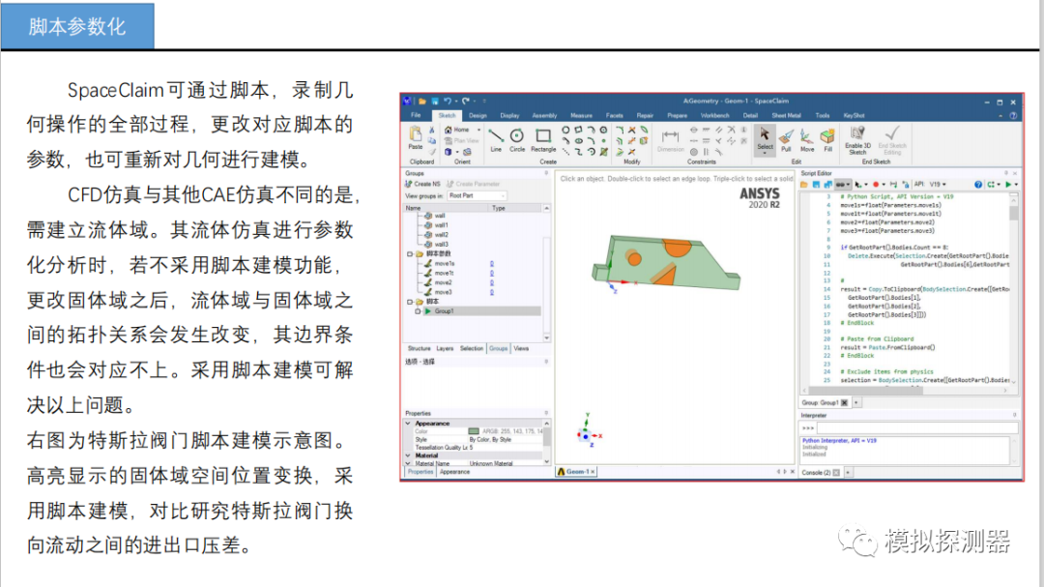Switch to the Measure ribbon tab
Image resolution: width=1044 pixels, height=587 pixels.
click(x=581, y=115)
